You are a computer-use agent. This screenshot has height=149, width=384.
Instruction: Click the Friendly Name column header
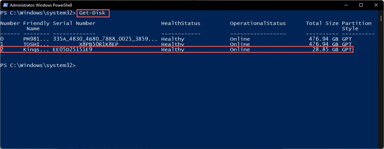[x=36, y=26]
